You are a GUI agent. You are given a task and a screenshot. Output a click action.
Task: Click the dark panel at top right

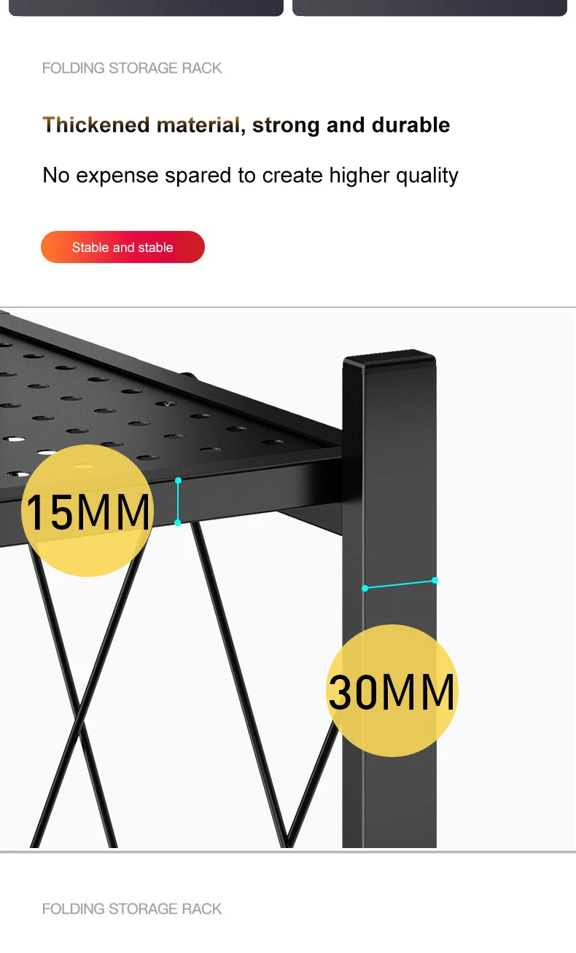[x=429, y=7]
